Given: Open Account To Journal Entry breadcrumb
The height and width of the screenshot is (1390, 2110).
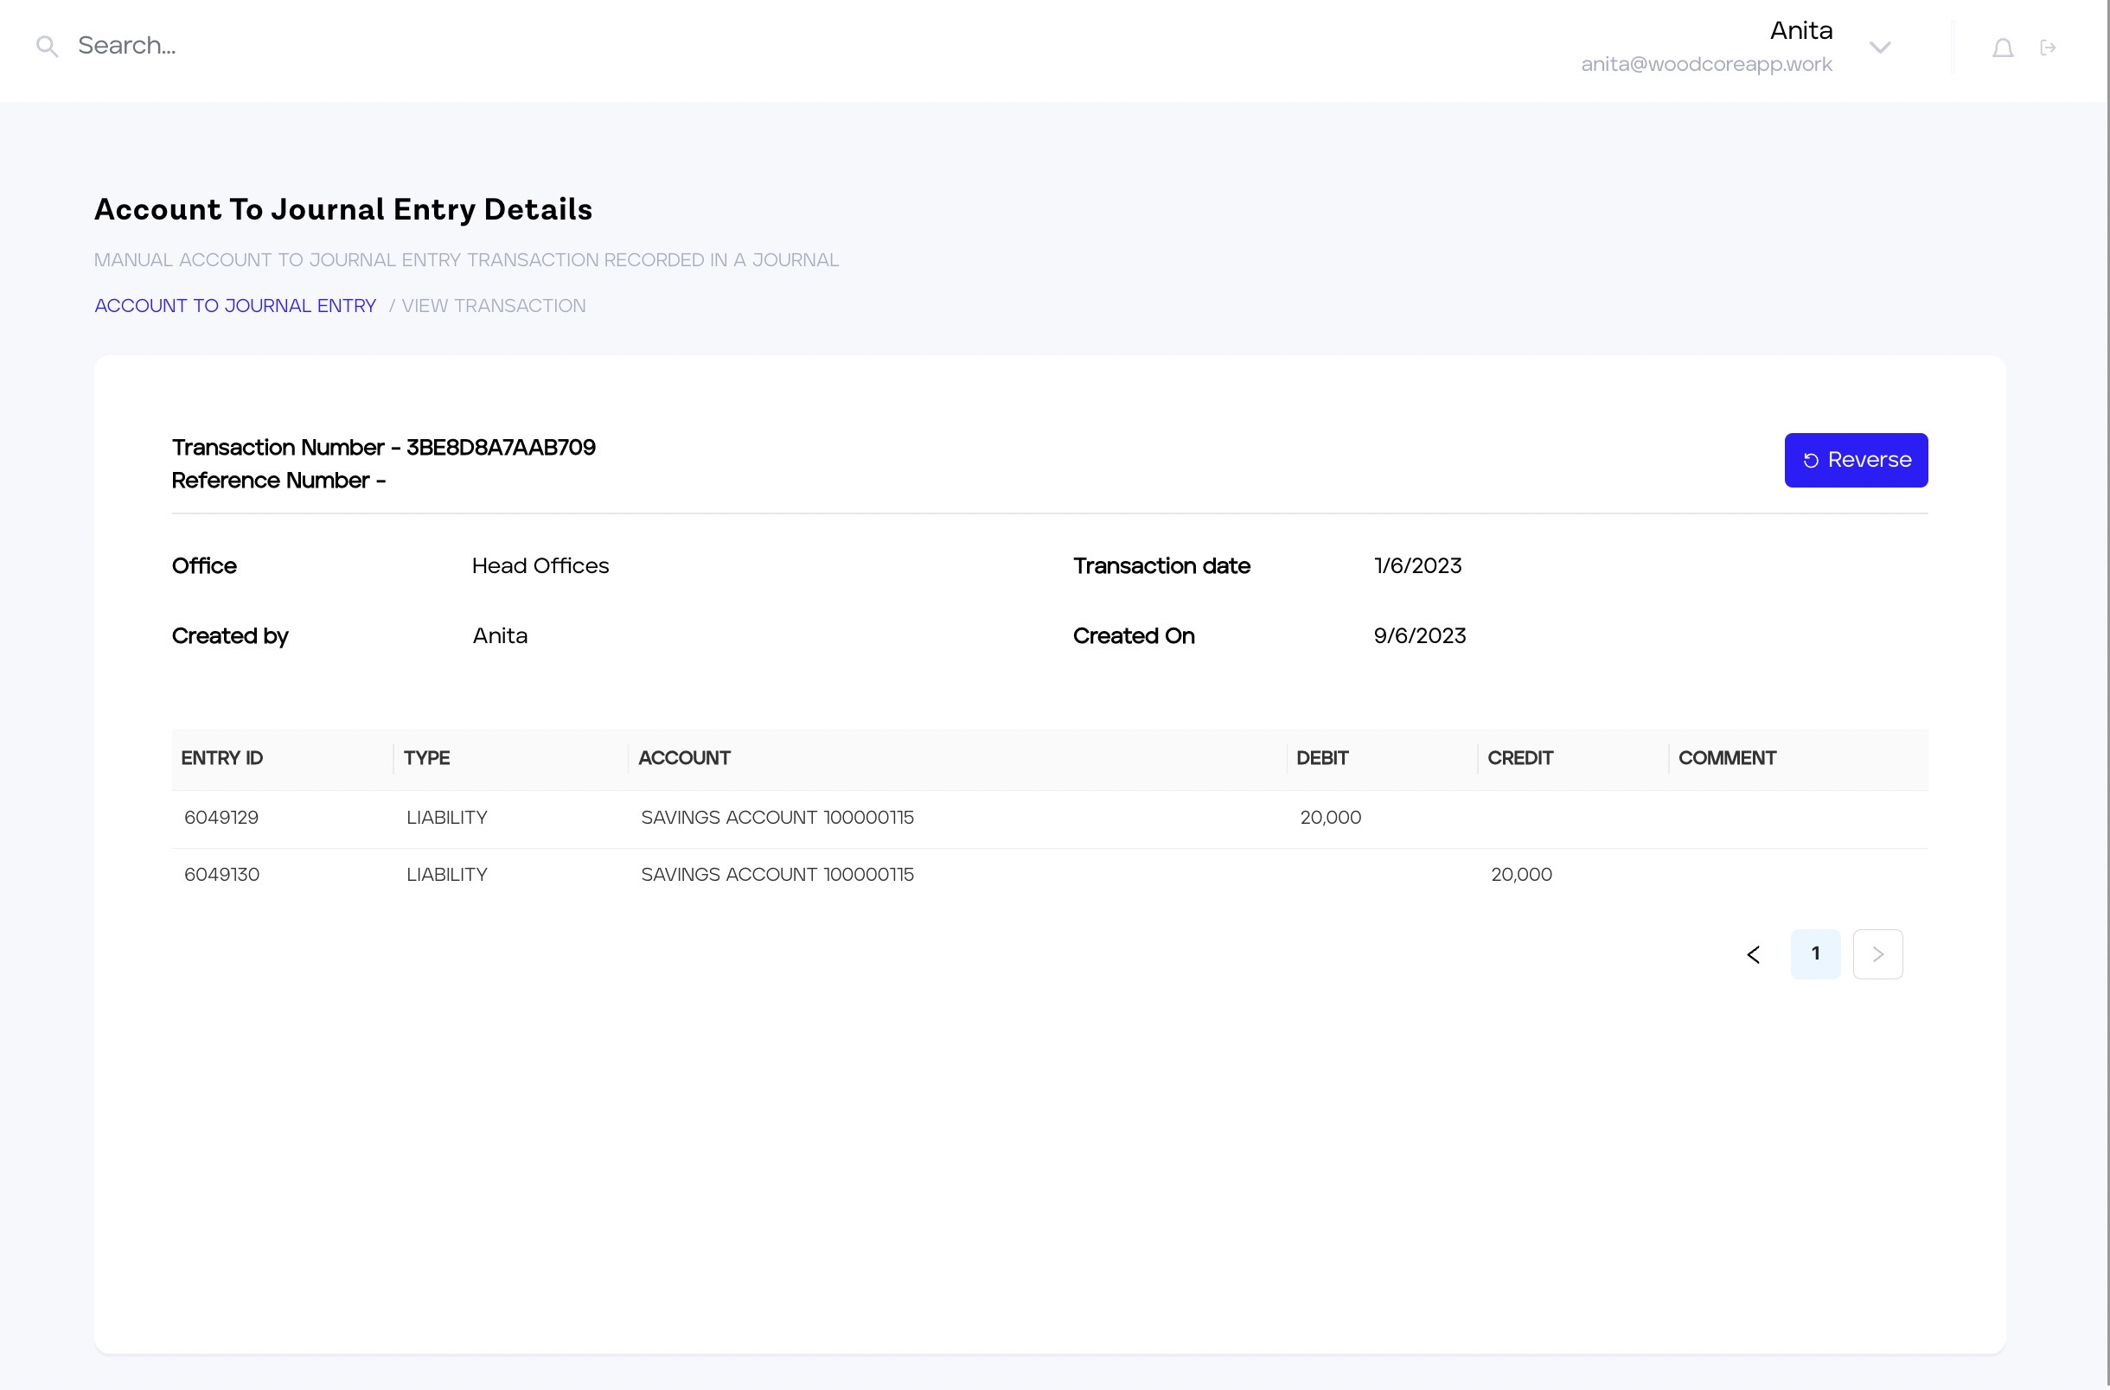Looking at the screenshot, I should coord(235,306).
